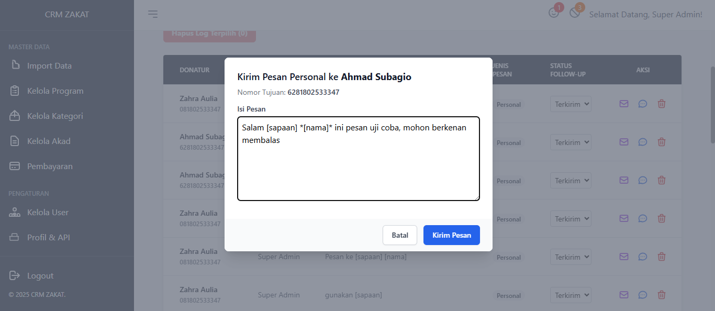This screenshot has height=311, width=715.
Task: Click the hamburger sidebar toggle icon
Action: click(x=153, y=14)
